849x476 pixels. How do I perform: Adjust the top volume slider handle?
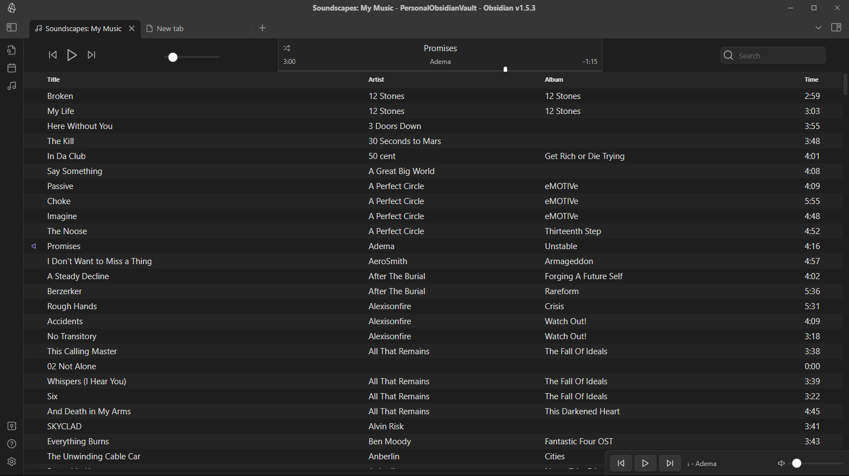coord(173,57)
